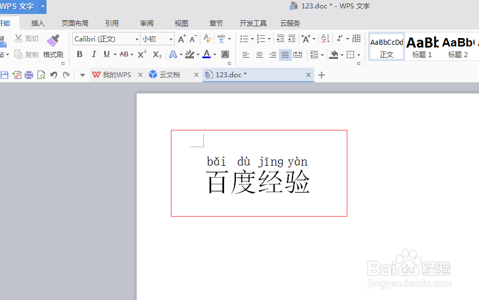Click the Cut (剪切) scissors icon
The width and height of the screenshot is (479, 300).
[18, 39]
